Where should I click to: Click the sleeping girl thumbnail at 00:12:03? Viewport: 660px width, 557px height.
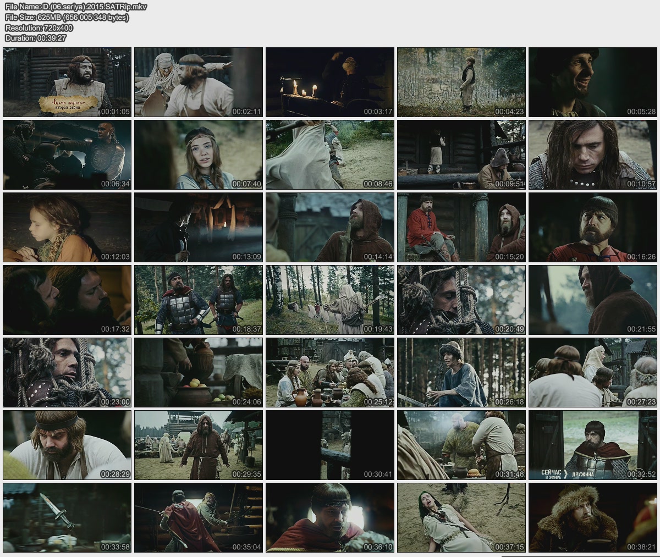point(67,227)
